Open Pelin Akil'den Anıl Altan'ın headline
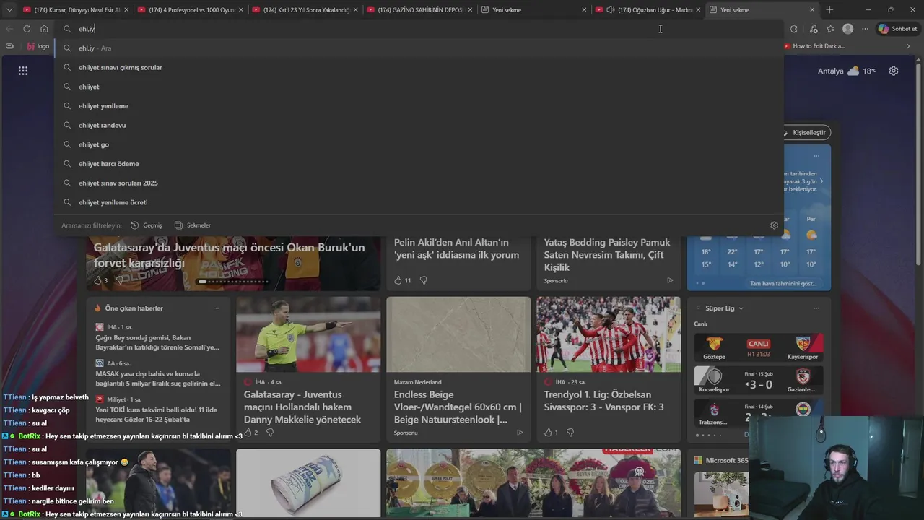Viewport: 924px width, 520px height. (x=457, y=248)
